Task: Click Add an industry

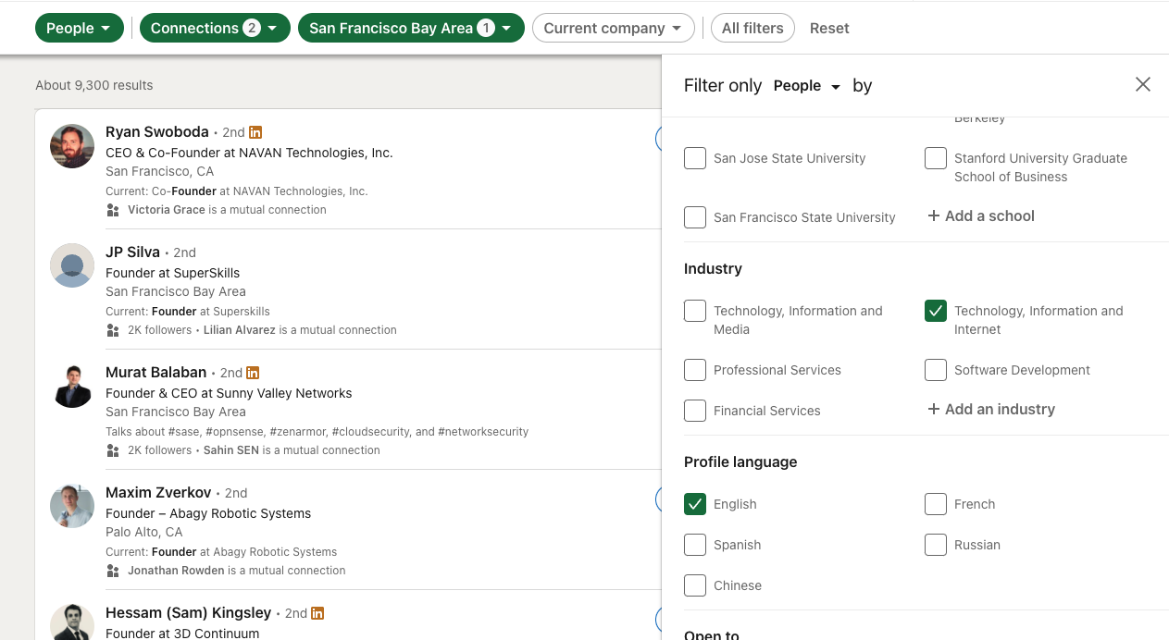Action: pyautogui.click(x=991, y=409)
